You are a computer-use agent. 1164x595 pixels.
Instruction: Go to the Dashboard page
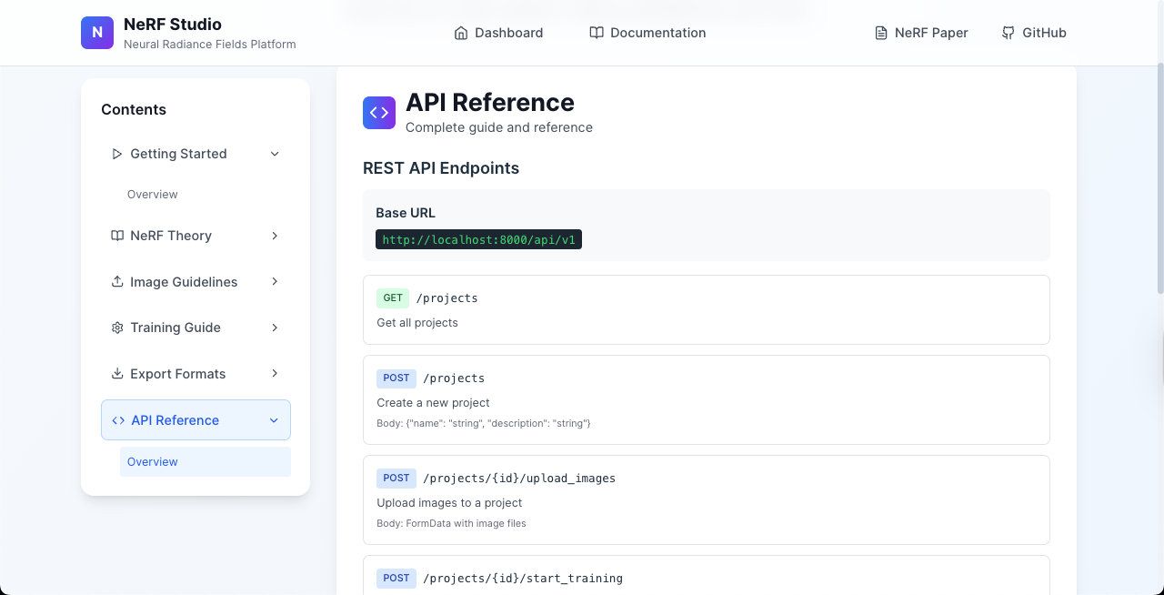pos(508,33)
